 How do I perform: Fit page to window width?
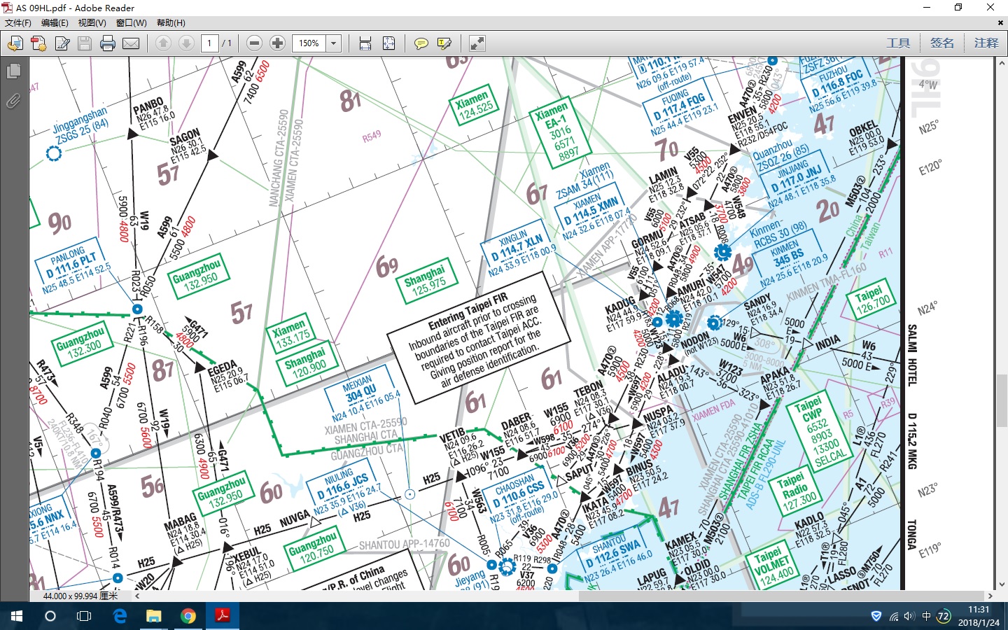365,43
